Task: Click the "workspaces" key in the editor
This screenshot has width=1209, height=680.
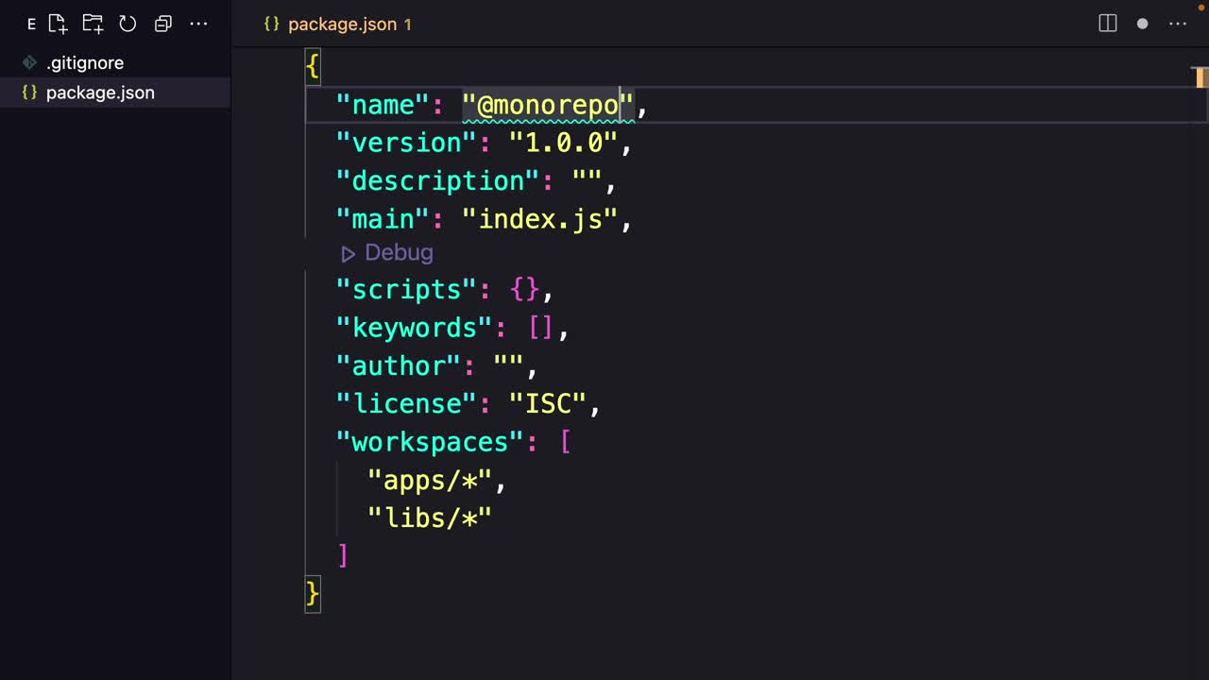Action: pos(430,442)
